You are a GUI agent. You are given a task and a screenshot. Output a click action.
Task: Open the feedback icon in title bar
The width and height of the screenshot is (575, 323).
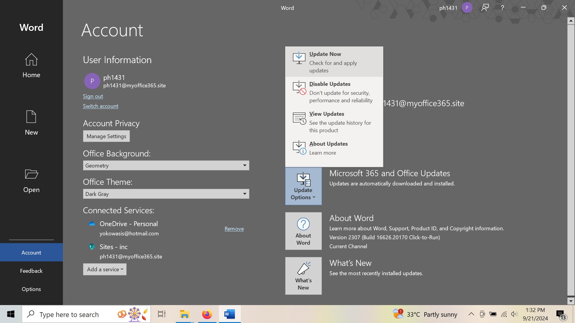[485, 8]
